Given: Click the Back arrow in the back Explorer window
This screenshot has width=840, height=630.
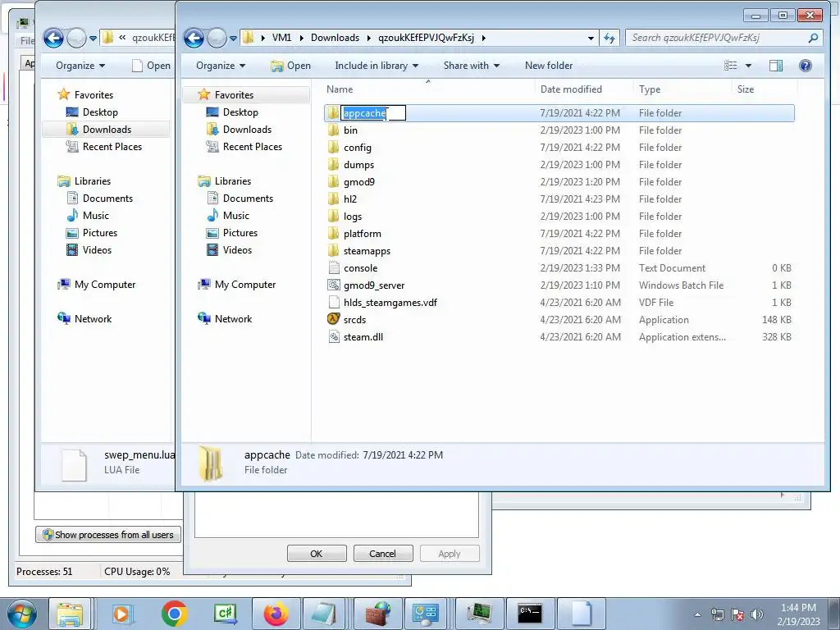Looking at the screenshot, I should pyautogui.click(x=53, y=38).
